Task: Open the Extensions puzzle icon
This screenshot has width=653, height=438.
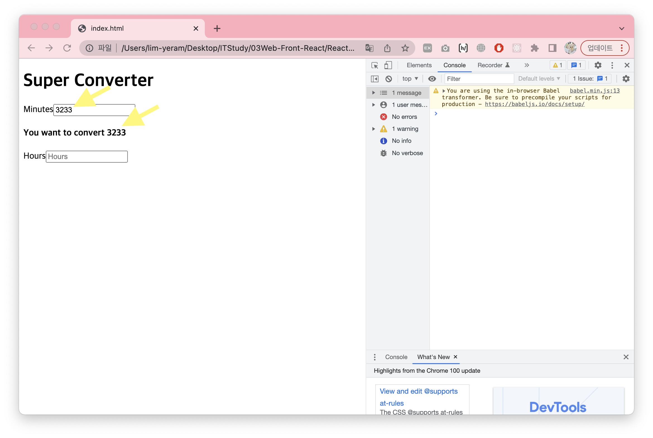Action: click(534, 48)
